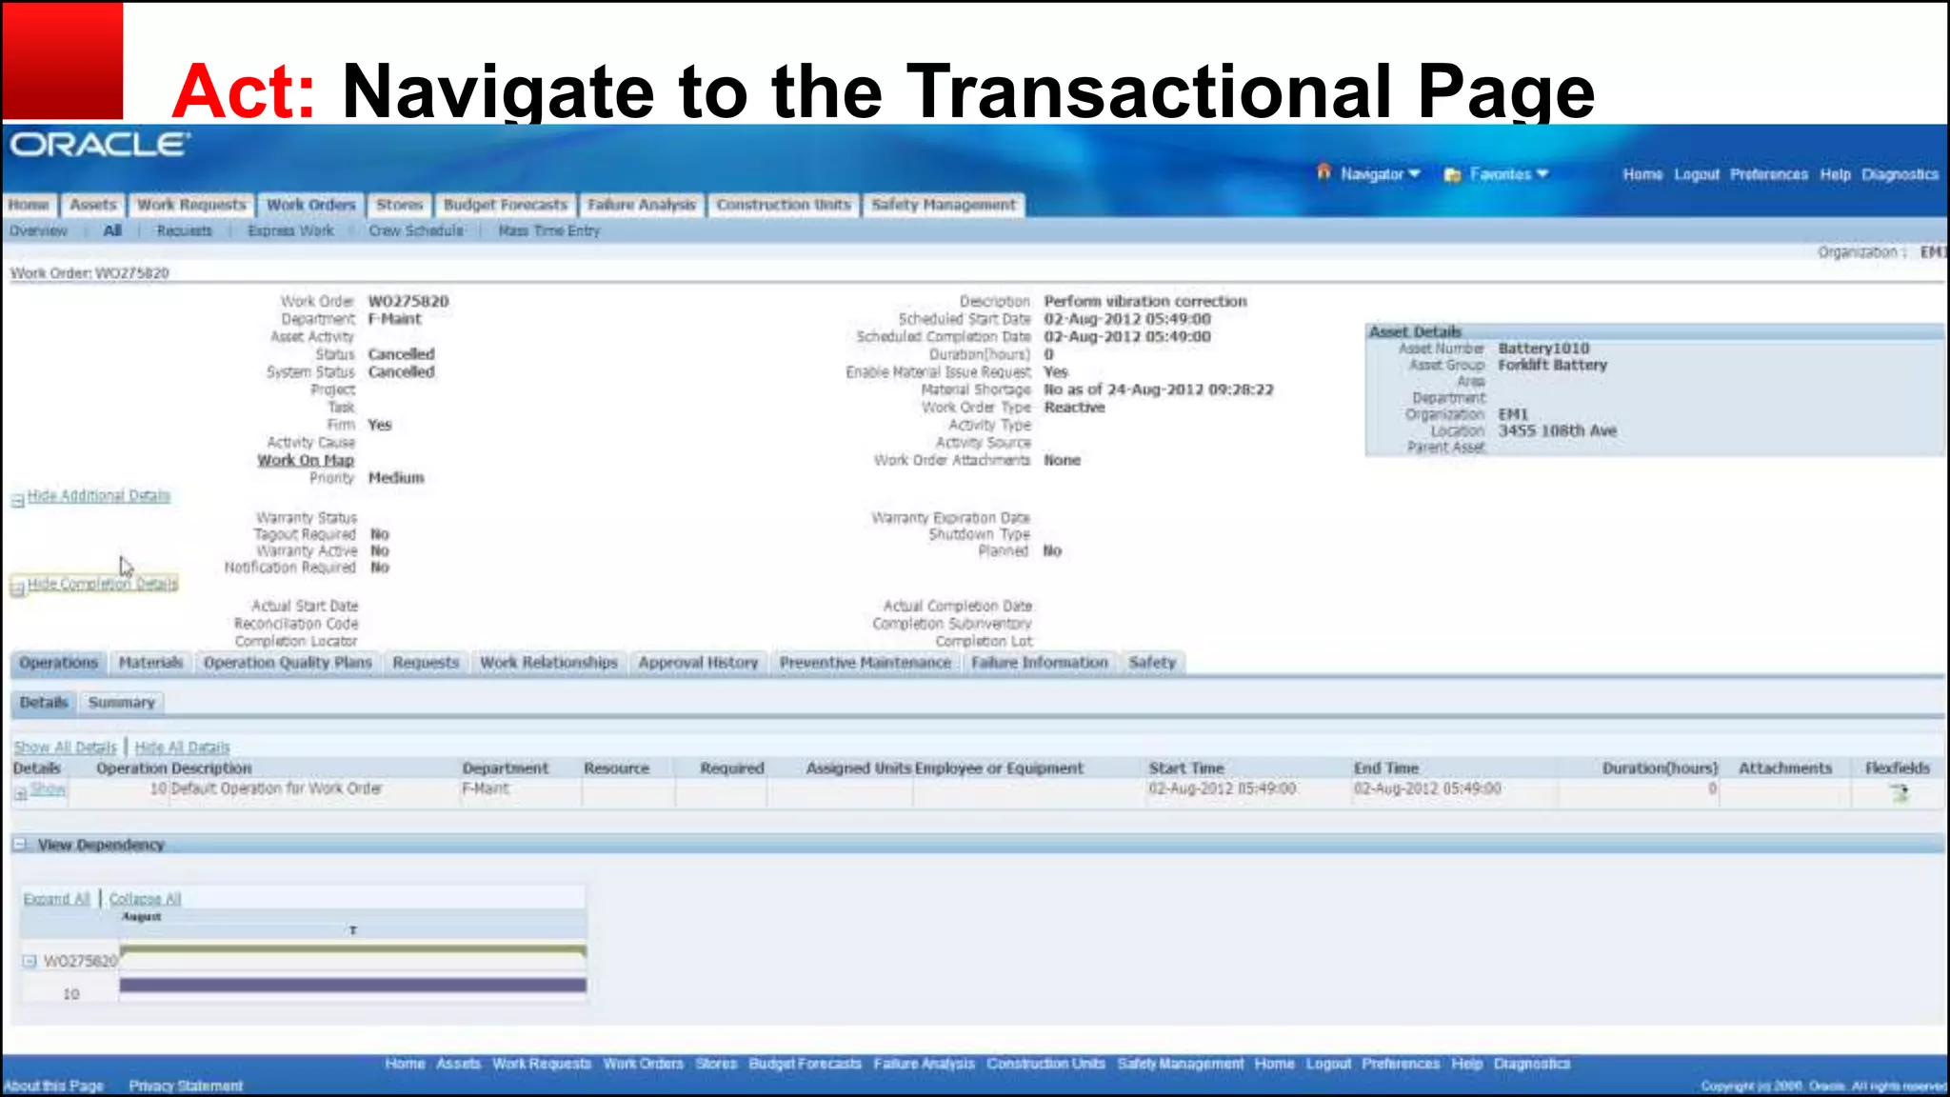1950x1097 pixels.
Task: Click About this Page link
Action: tap(53, 1087)
